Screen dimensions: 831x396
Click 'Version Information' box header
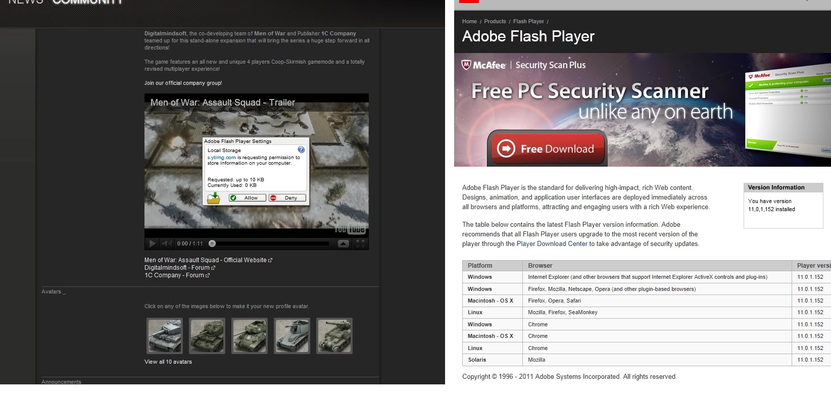[x=783, y=187]
